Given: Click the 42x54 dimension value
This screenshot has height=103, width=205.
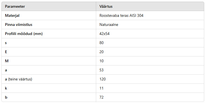Looking at the screenshot, I should 104,34.
